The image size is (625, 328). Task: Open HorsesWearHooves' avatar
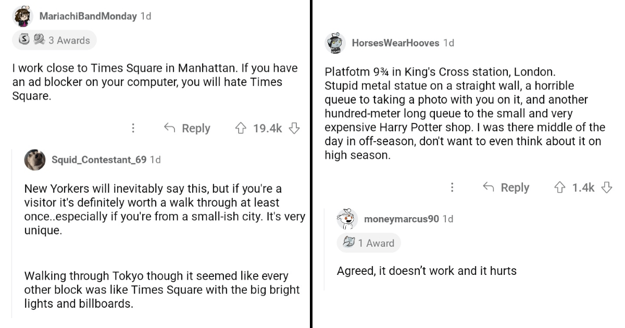click(335, 43)
